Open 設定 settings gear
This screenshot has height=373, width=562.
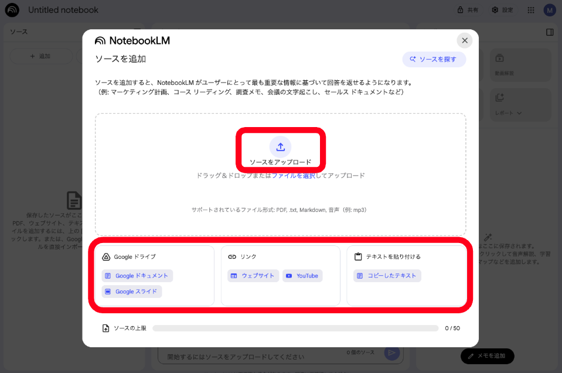click(x=502, y=10)
